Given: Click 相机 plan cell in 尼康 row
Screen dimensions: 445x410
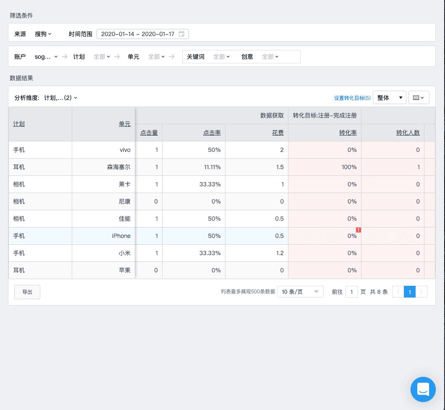Looking at the screenshot, I should pyautogui.click(x=40, y=201).
